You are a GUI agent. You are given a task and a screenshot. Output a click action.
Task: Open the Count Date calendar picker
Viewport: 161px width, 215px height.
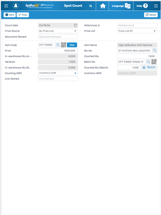point(75,25)
